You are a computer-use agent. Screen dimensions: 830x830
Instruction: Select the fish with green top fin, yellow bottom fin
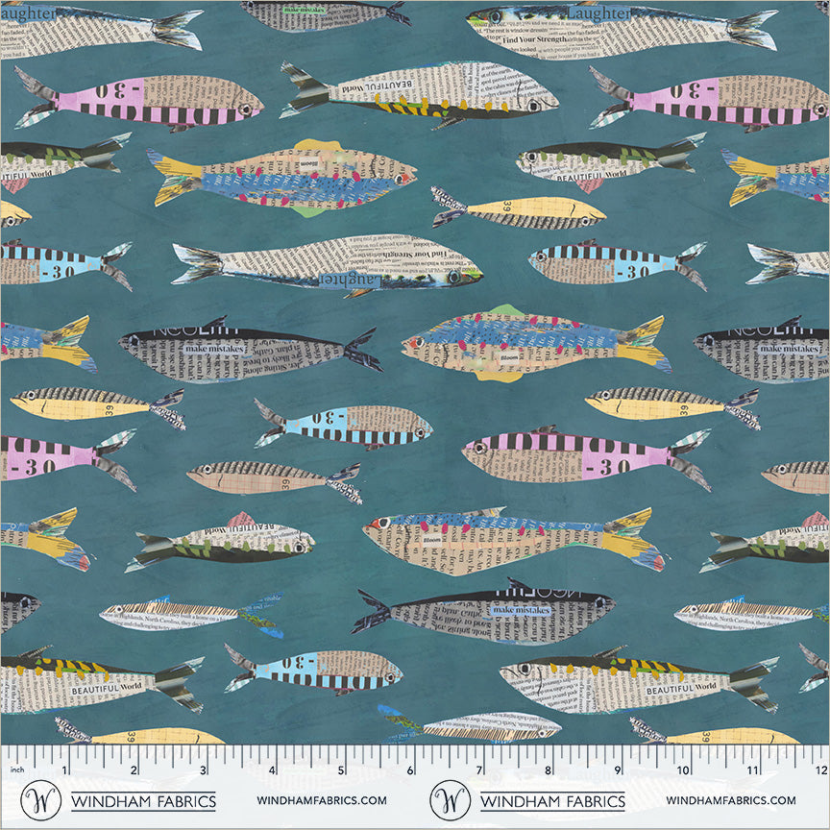536,343
